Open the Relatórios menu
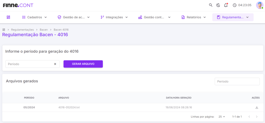The image size is (265, 123). [x=194, y=17]
